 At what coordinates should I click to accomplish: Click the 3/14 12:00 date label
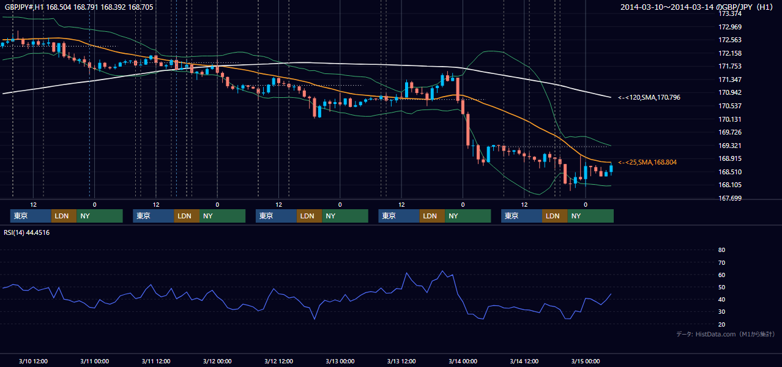(524, 361)
